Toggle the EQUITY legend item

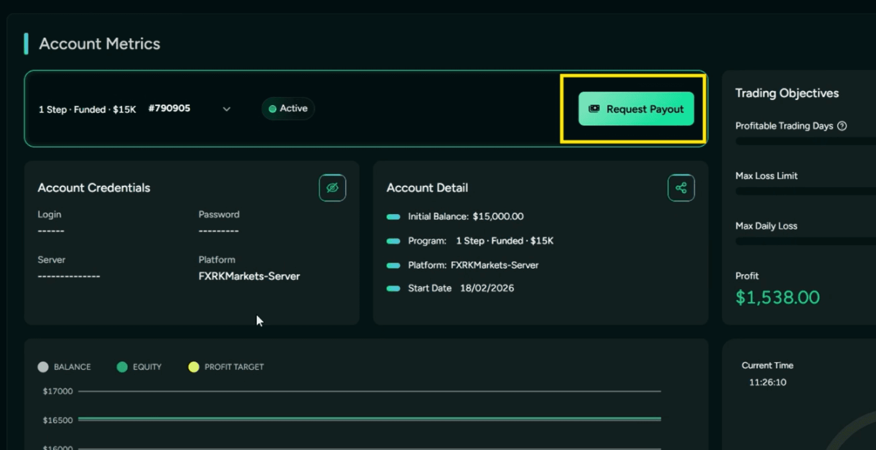tap(139, 367)
